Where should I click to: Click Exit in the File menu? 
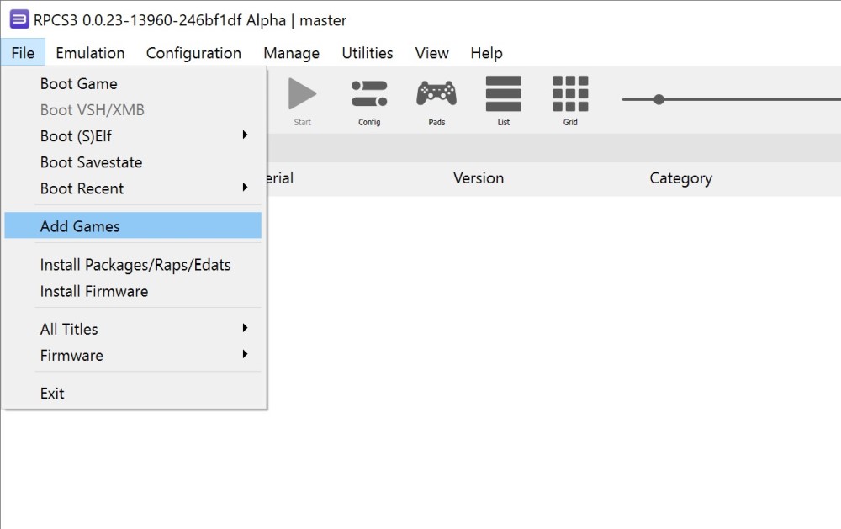point(52,393)
